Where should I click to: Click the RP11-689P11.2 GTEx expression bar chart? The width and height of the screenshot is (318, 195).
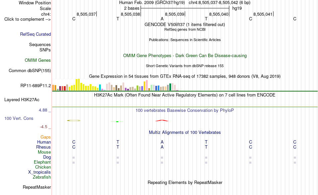[x=115, y=85]
